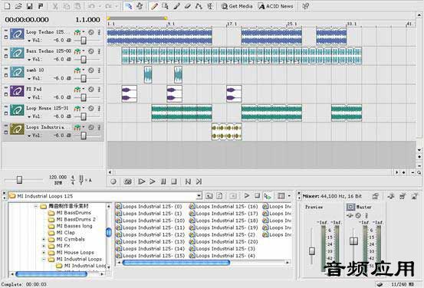Maximize the Bass Techno track height

click(6, 56)
